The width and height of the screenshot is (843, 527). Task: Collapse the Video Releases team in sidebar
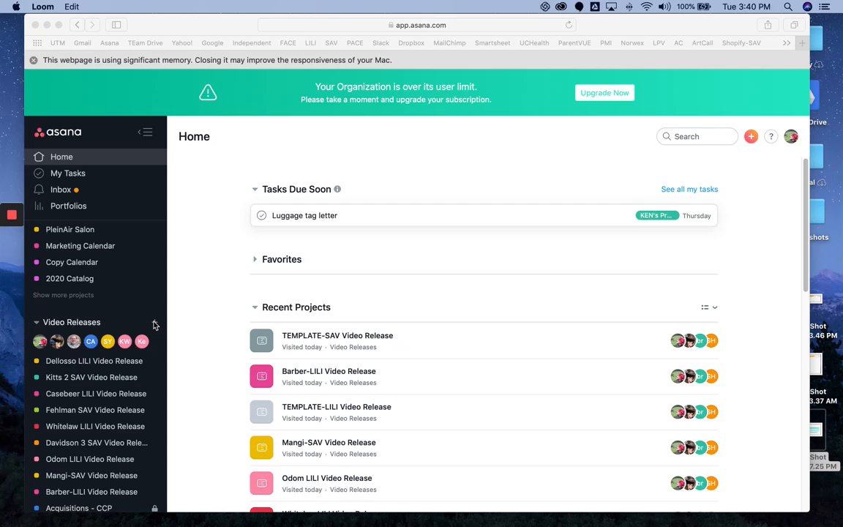tap(36, 323)
